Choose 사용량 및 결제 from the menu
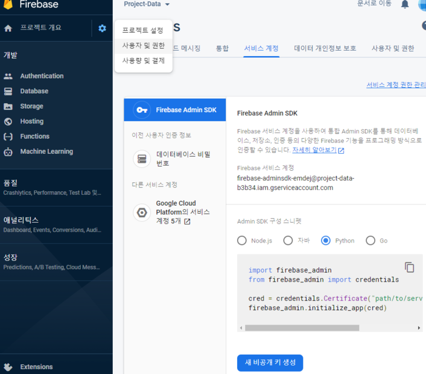 click(x=144, y=60)
